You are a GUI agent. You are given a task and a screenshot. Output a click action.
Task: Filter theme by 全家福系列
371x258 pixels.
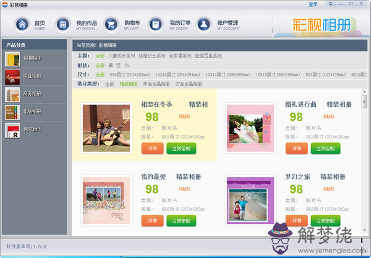point(180,56)
